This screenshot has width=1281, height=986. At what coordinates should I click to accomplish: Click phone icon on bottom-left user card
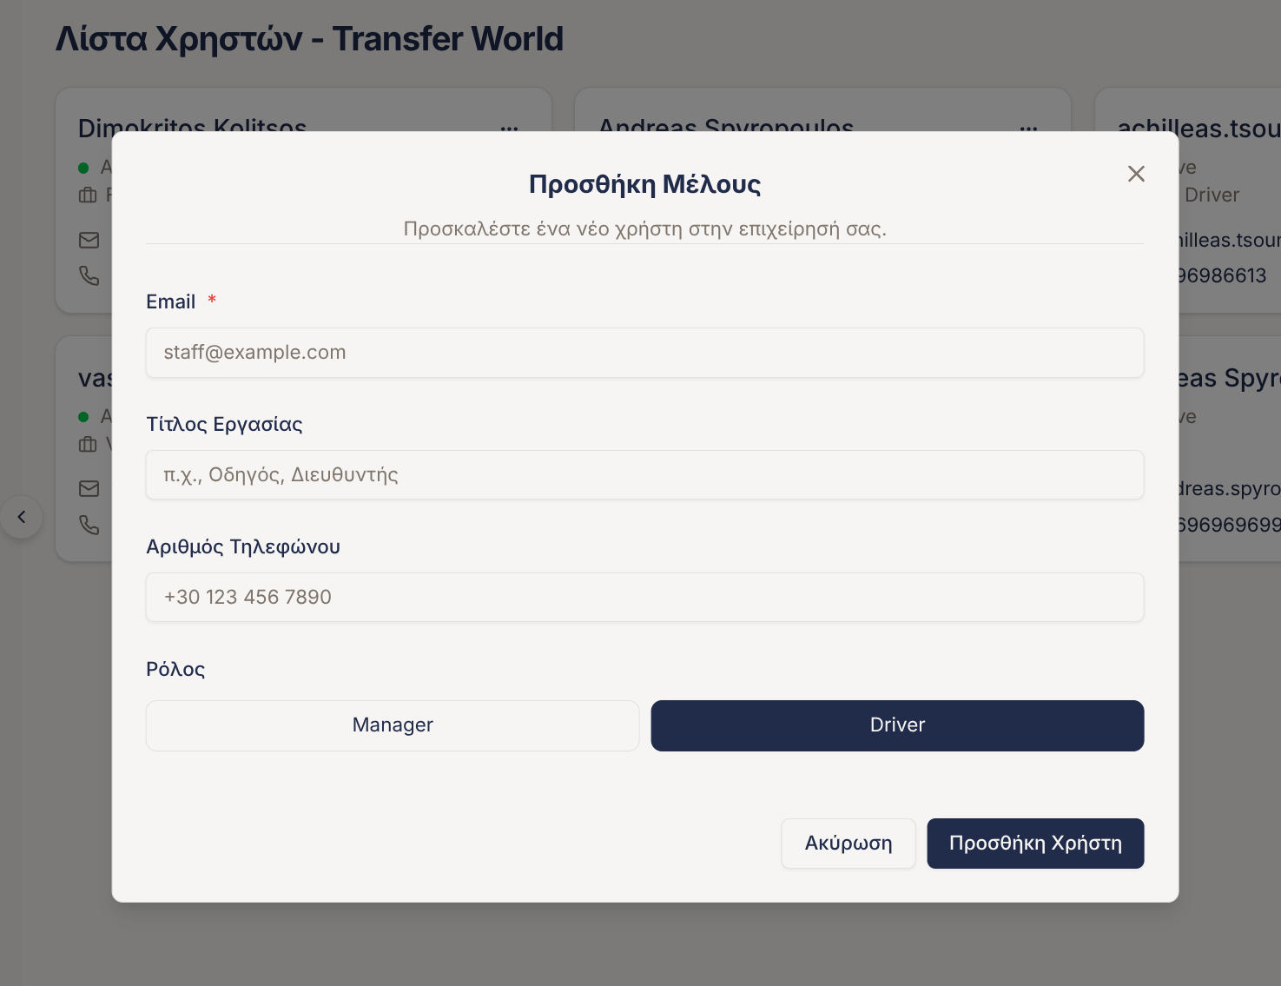[x=89, y=525]
